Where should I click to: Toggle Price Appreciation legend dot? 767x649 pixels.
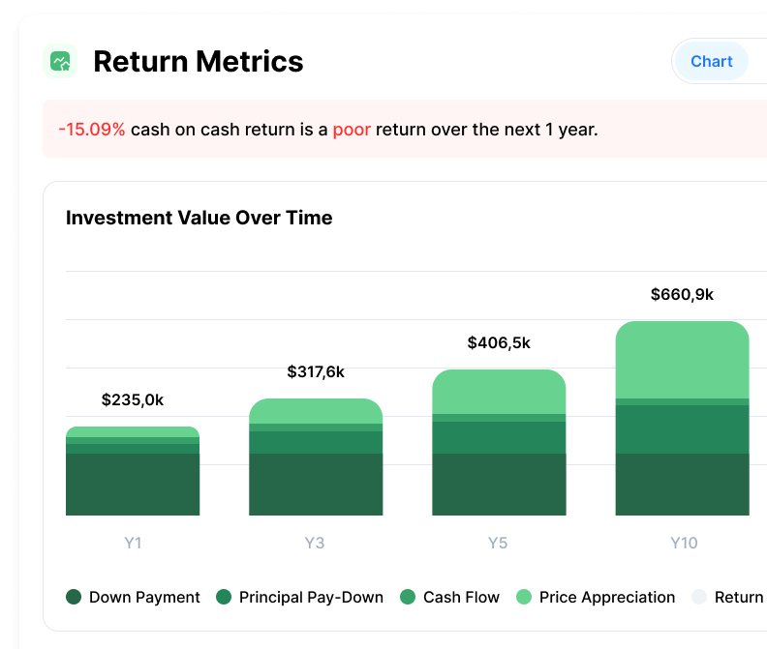pos(524,597)
